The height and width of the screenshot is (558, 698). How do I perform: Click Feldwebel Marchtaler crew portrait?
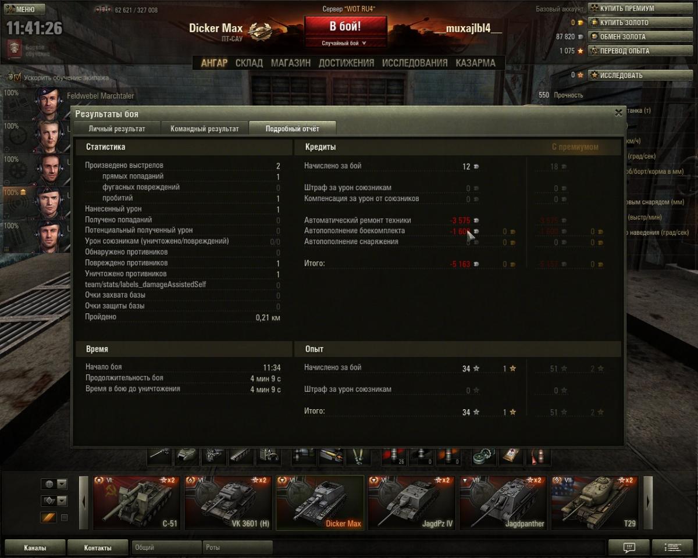49,103
